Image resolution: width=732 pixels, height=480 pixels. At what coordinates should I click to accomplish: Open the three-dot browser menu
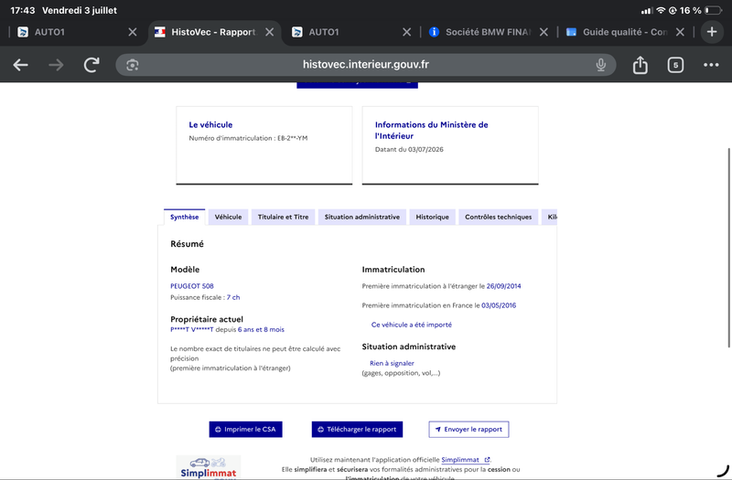point(711,65)
